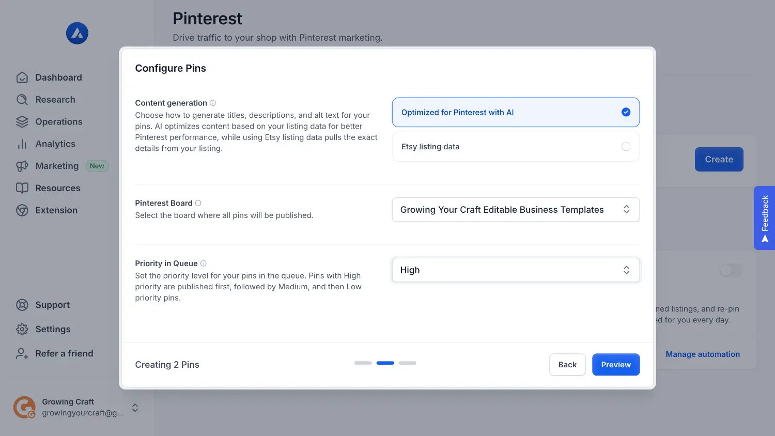Open the Manage automation link
The image size is (775, 436).
703,354
